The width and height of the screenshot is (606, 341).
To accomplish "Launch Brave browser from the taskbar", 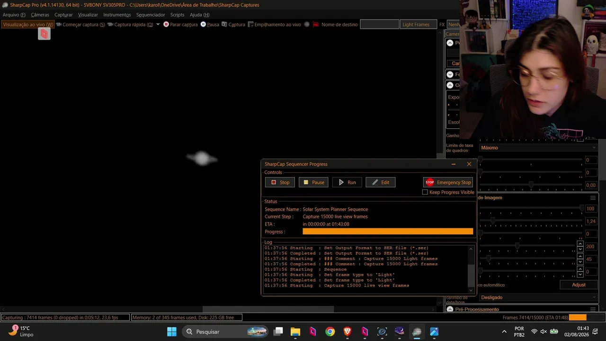I will 348,332.
